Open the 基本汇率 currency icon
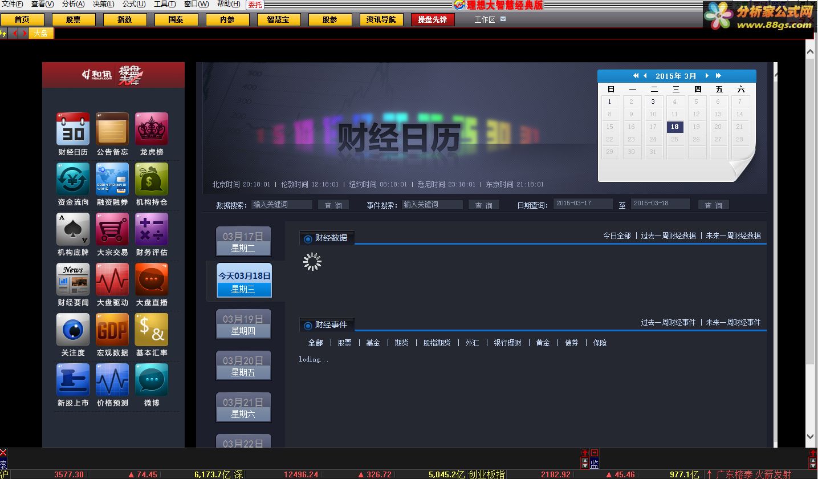The width and height of the screenshot is (818, 479). 152,330
